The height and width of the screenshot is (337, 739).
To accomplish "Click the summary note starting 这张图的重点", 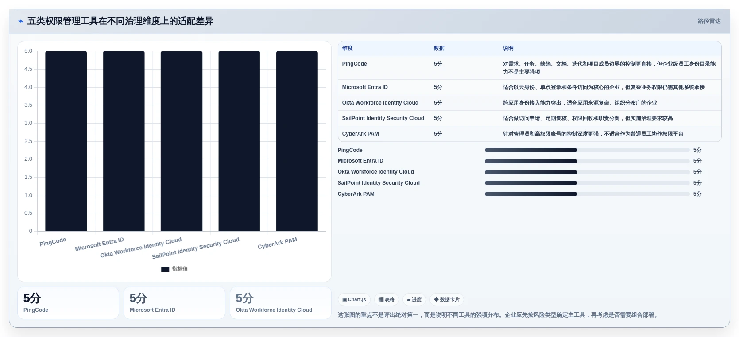I will (x=499, y=315).
